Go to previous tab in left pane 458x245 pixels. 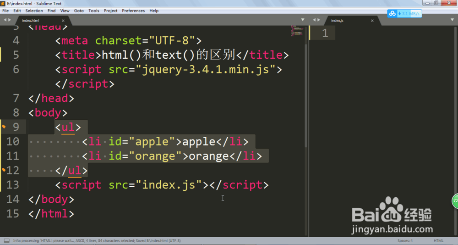pos(5,20)
